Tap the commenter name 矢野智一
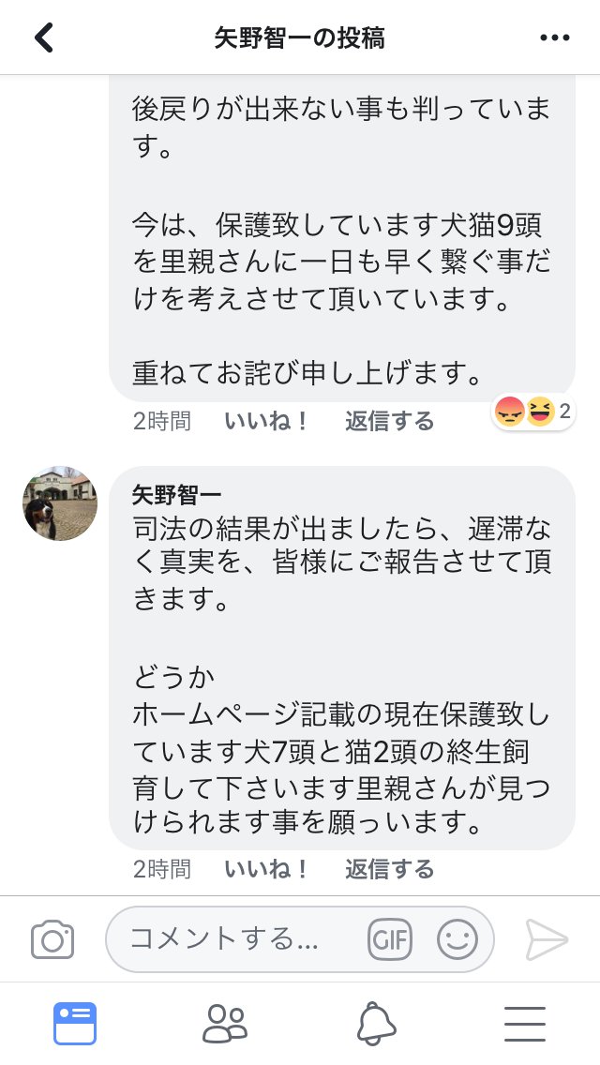 (x=177, y=493)
